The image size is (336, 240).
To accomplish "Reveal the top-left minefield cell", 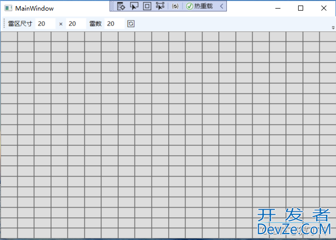I will pyautogui.click(x=9, y=36).
